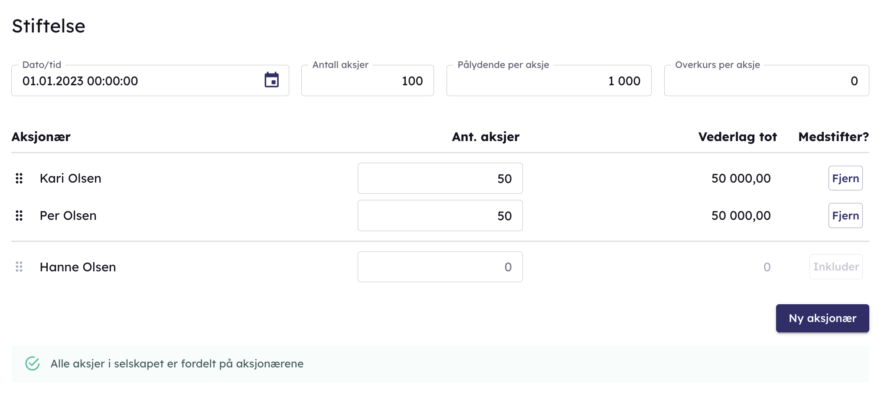Click drag handle beside Hanne Olsen
Screen dimensions: 881x399
(x=19, y=267)
